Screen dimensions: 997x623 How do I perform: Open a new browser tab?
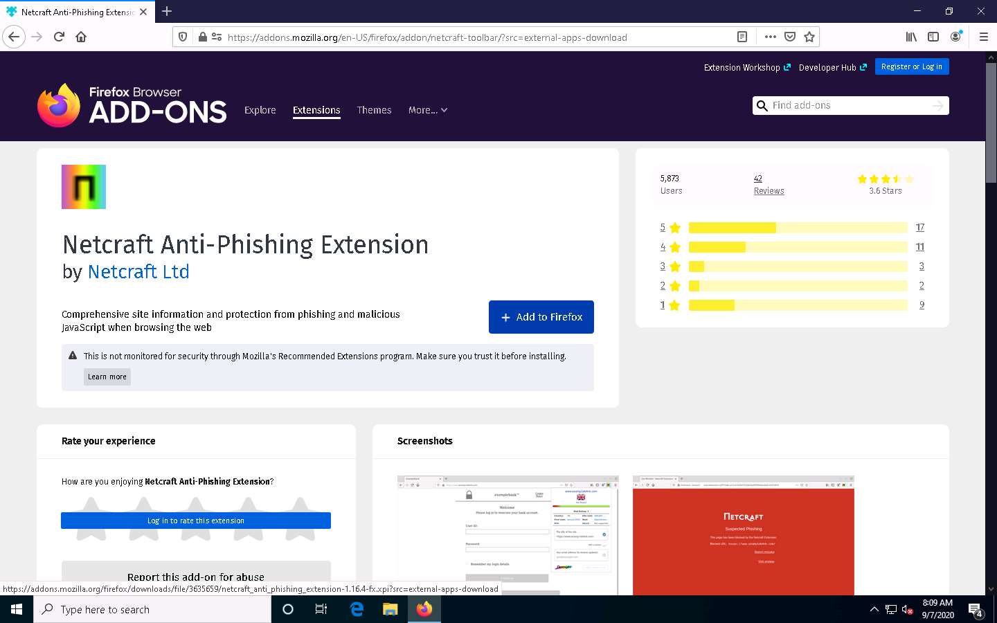(x=167, y=11)
